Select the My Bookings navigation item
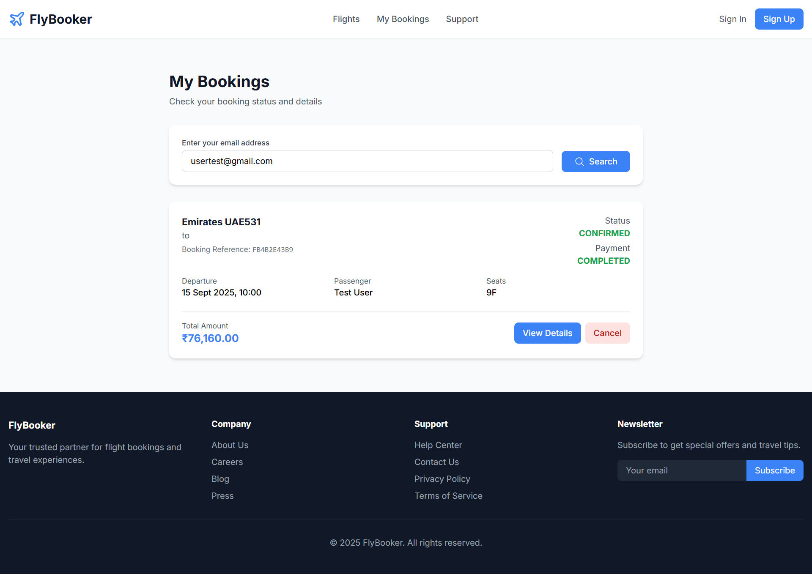This screenshot has width=812, height=574. (402, 19)
